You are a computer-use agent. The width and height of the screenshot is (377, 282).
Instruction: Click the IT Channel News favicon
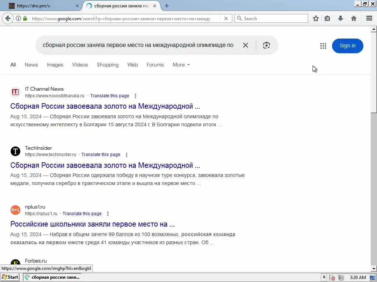pos(15,92)
